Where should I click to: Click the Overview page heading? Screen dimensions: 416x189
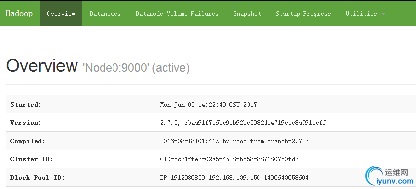point(42,66)
